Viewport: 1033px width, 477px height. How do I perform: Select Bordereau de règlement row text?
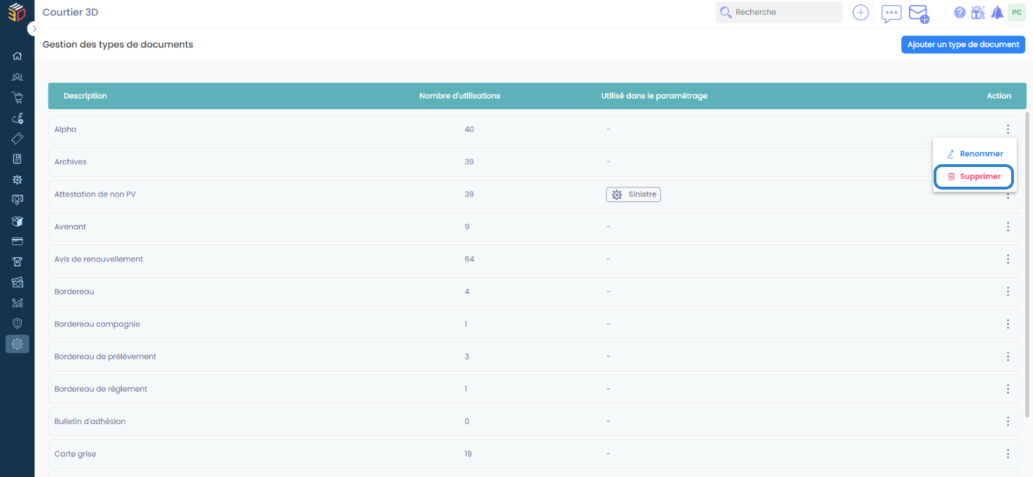click(101, 388)
